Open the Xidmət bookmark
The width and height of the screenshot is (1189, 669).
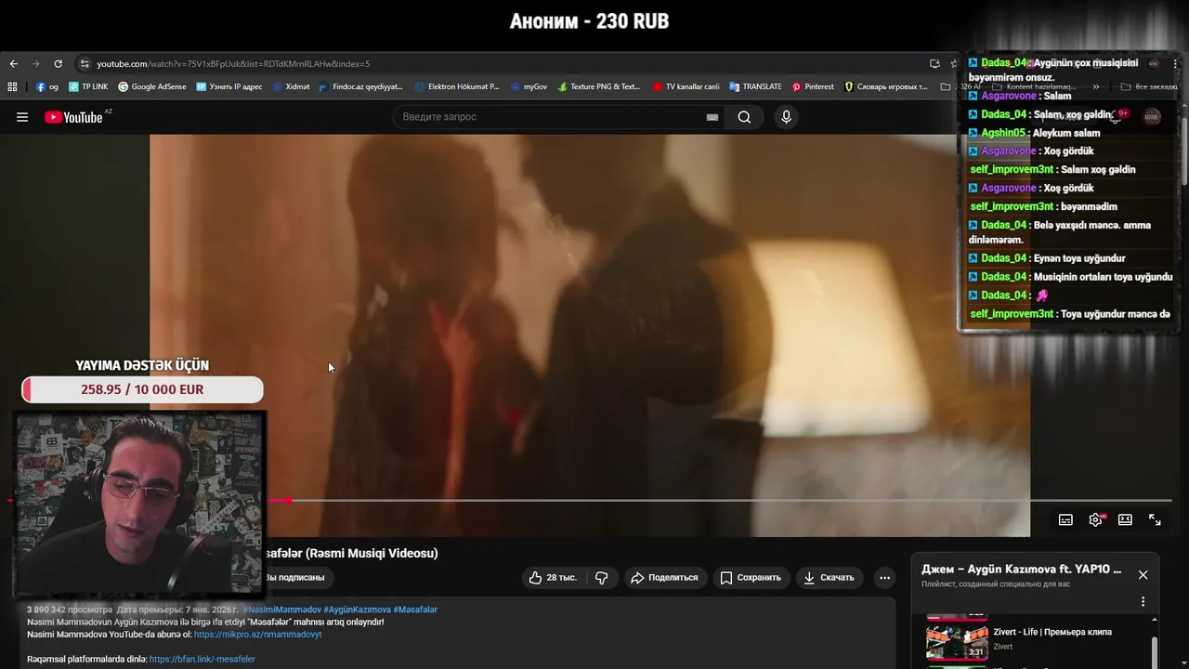tap(291, 86)
